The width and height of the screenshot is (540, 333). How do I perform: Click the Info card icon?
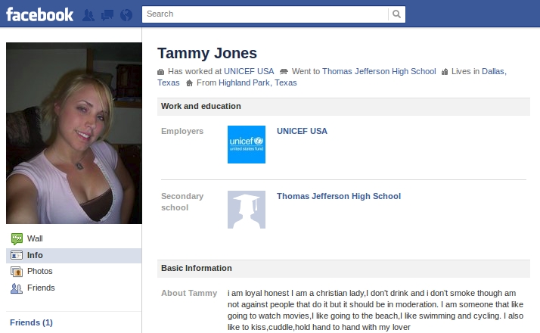(x=17, y=256)
